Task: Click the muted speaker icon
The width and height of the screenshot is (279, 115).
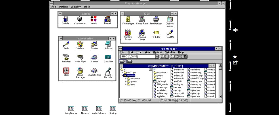Action: [235, 30]
